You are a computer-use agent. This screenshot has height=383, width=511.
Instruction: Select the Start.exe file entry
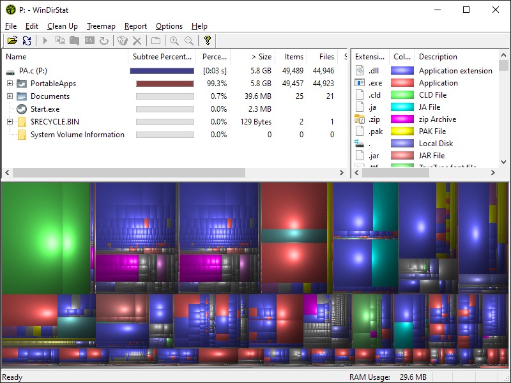point(45,109)
